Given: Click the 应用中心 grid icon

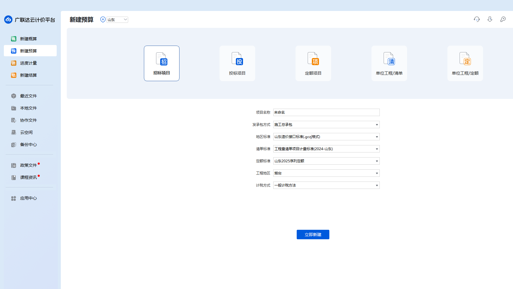Looking at the screenshot, I should [14, 198].
